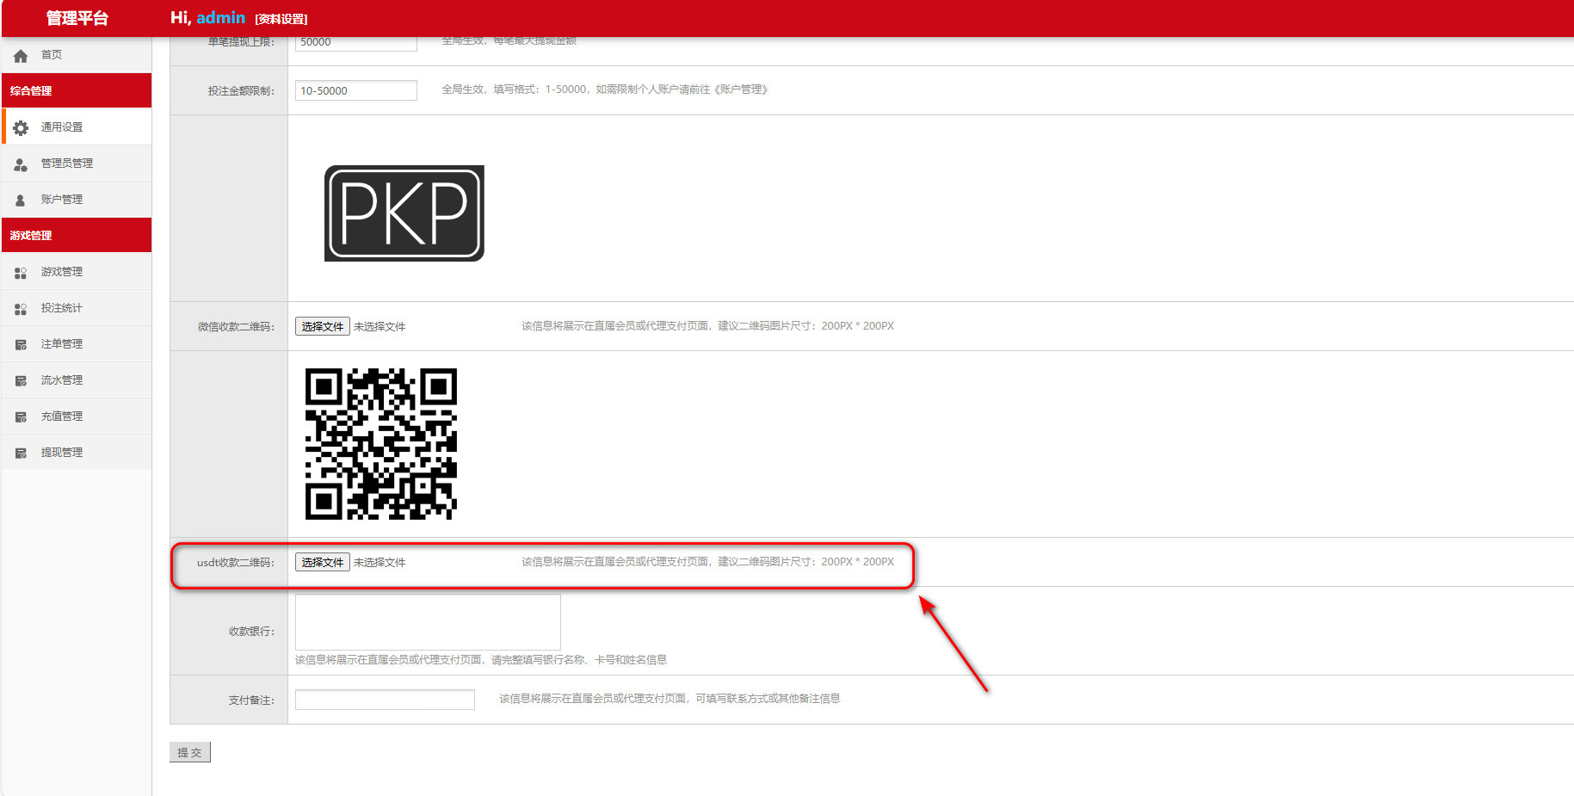This screenshot has height=796, width=1574.
Task: Click the 投注金额限制 input field
Action: tap(356, 90)
